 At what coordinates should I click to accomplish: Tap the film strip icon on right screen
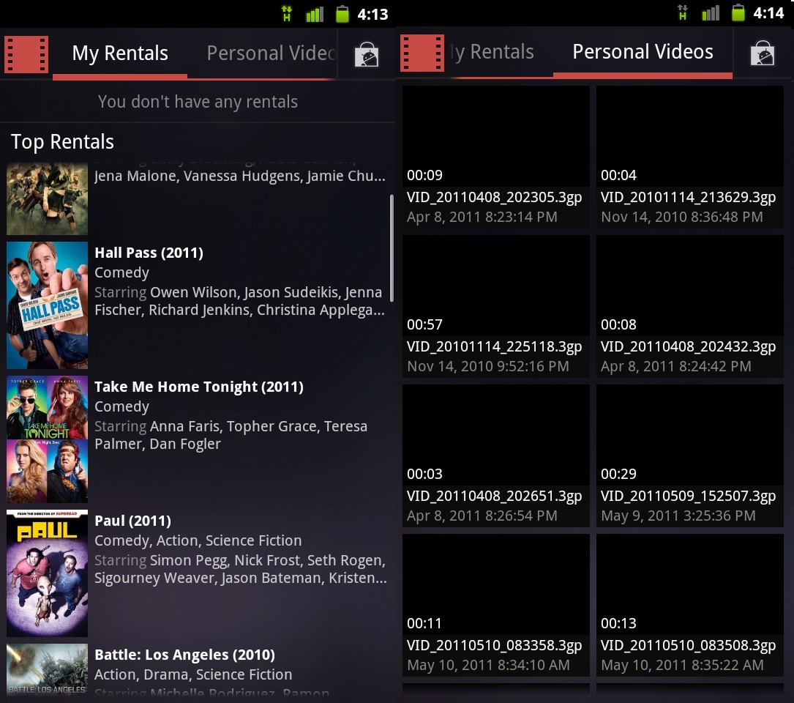[422, 53]
